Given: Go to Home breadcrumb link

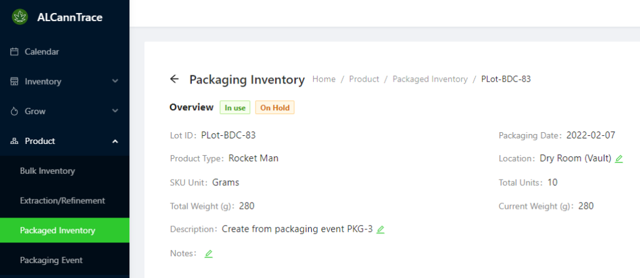Looking at the screenshot, I should pos(324,79).
